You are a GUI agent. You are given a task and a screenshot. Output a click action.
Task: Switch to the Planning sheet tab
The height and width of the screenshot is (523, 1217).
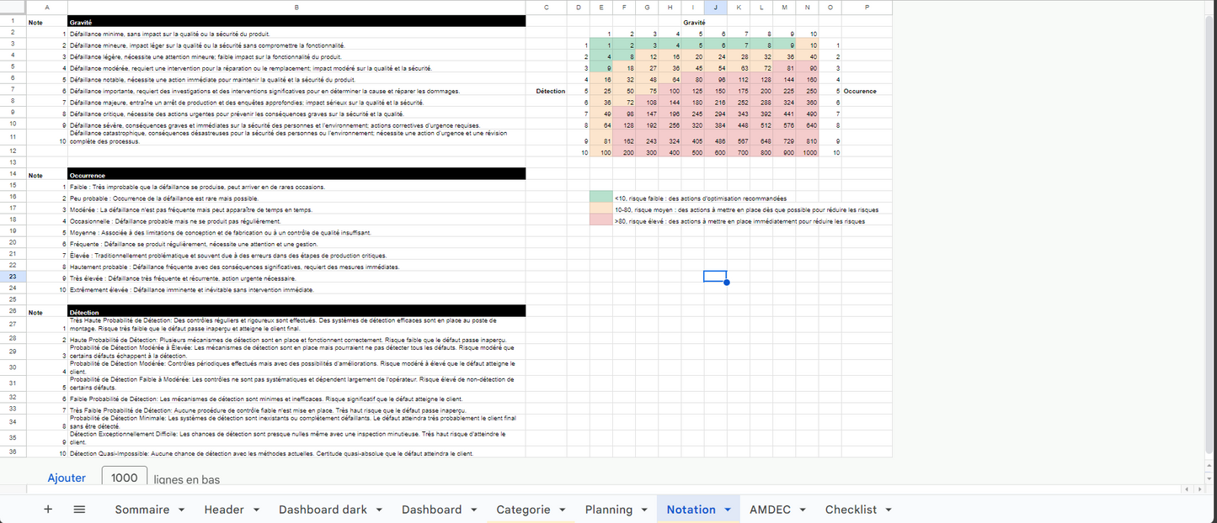(608, 510)
